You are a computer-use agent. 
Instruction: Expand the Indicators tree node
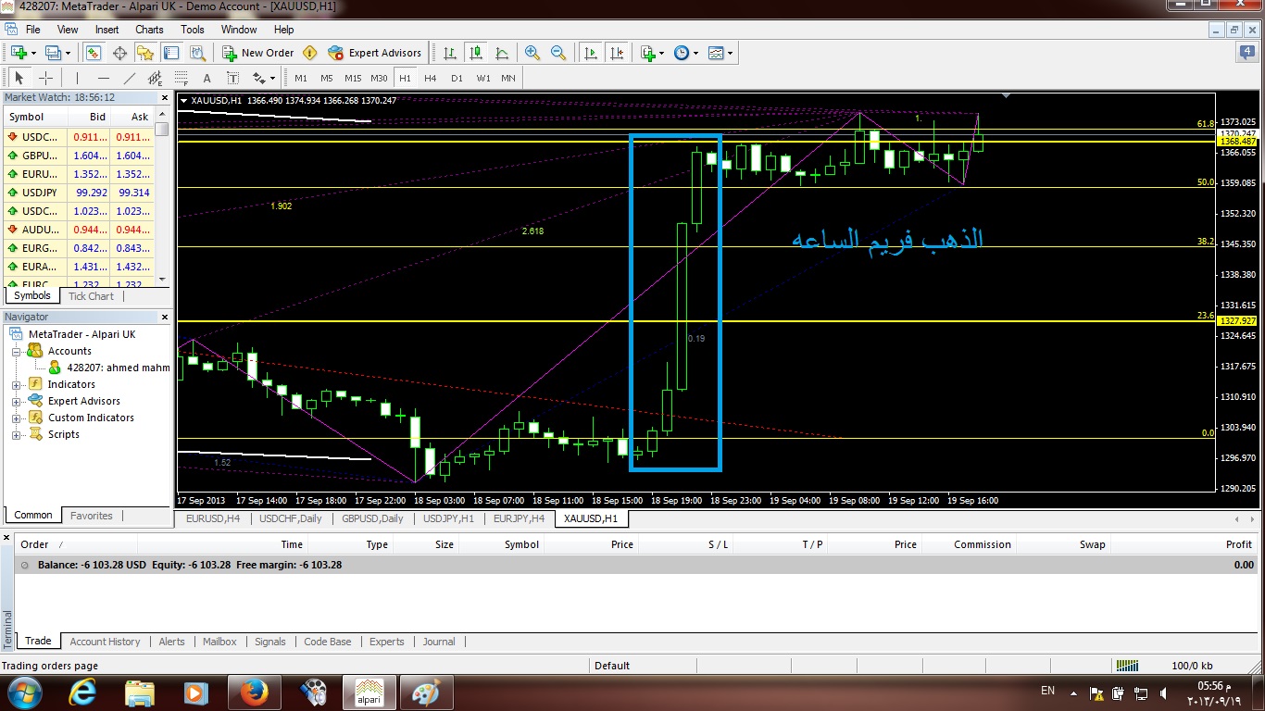tap(16, 385)
